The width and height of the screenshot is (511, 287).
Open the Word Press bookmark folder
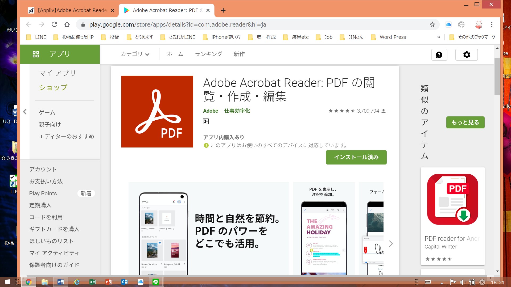(389, 37)
